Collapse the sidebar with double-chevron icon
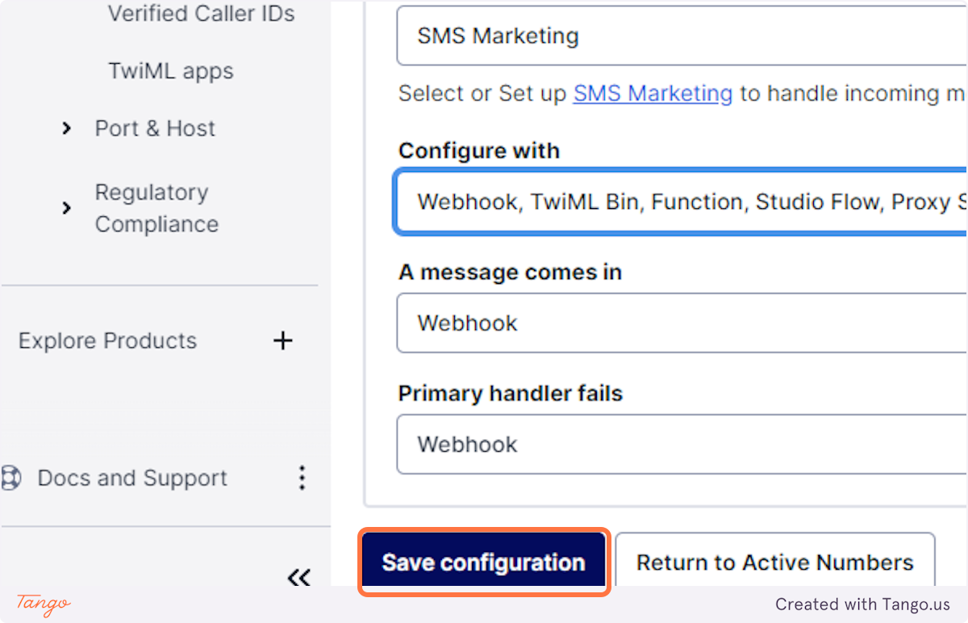This screenshot has width=968, height=623. (x=299, y=577)
